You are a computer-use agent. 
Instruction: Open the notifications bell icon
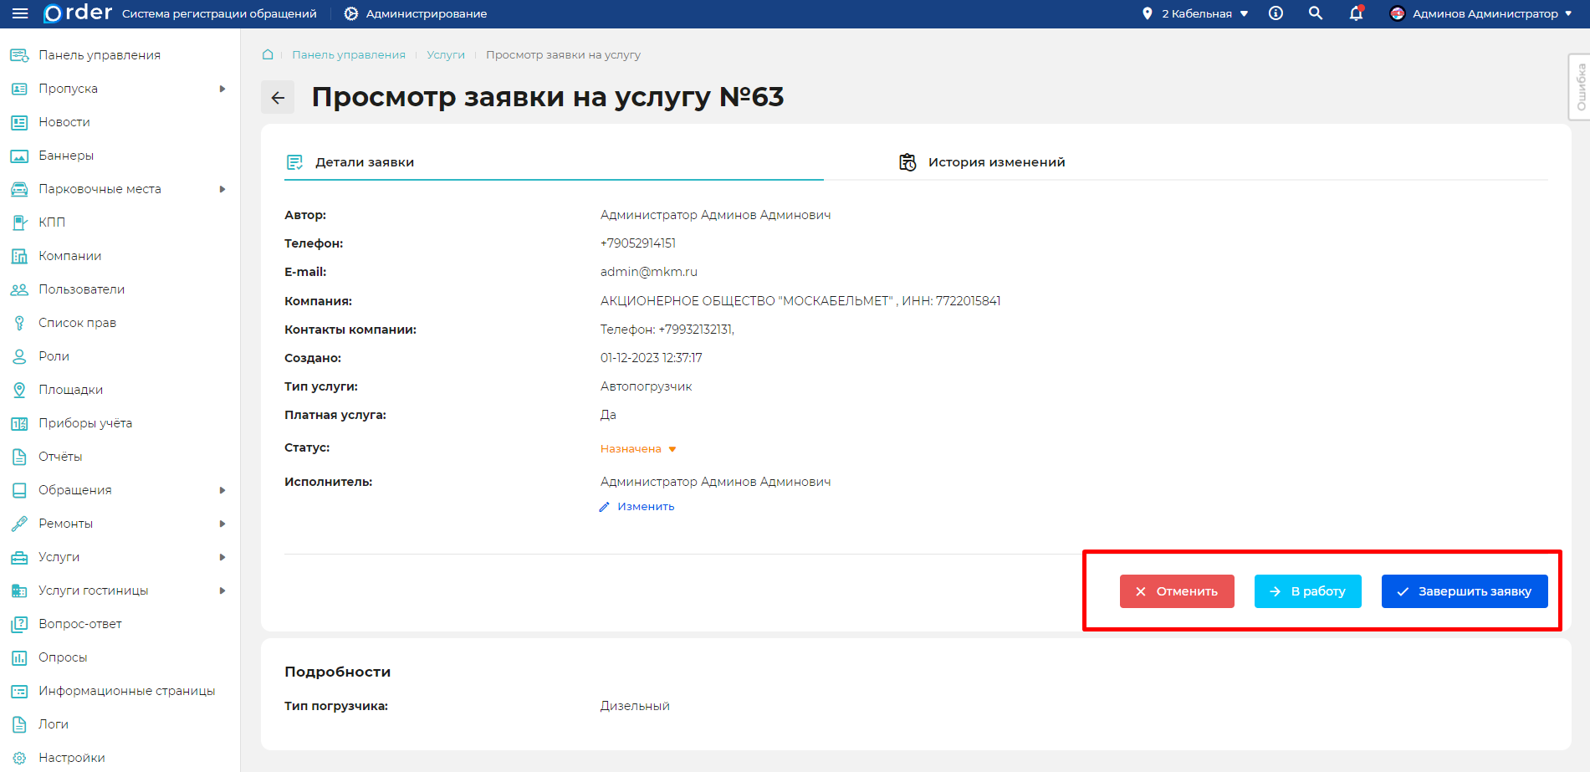(1355, 13)
